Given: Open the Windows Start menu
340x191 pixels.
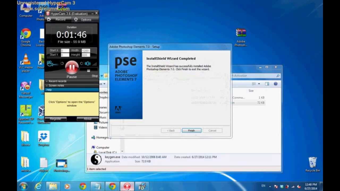Looking at the screenshot, I should pos(23,186).
